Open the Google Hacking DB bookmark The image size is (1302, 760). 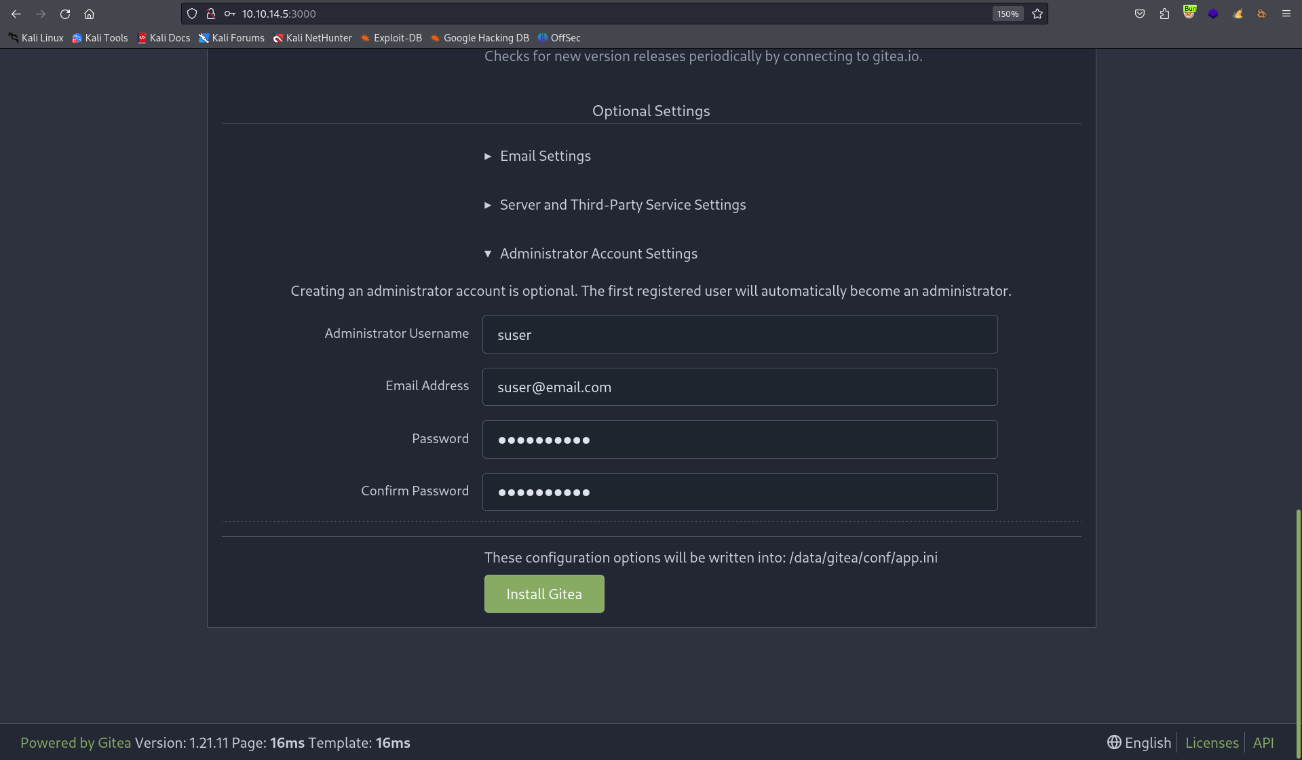pyautogui.click(x=480, y=38)
